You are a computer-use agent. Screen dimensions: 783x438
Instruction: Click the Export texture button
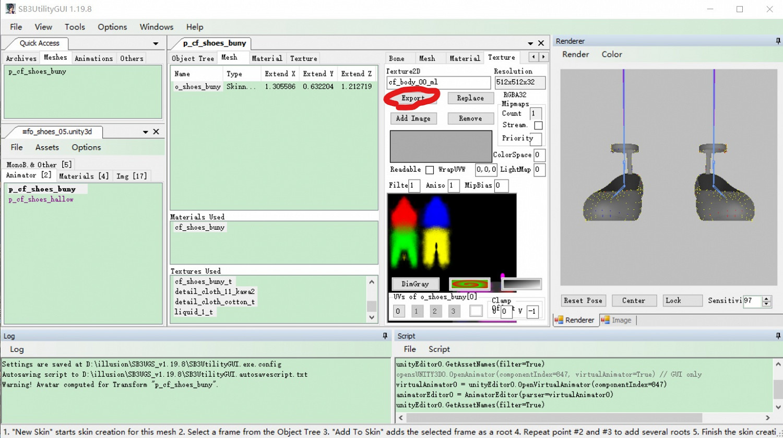(x=413, y=98)
